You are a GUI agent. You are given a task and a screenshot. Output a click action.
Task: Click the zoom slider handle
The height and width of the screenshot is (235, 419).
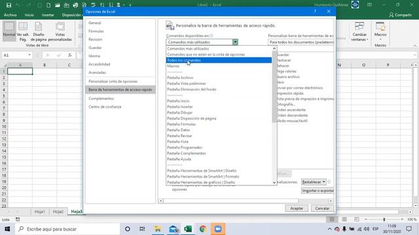pyautogui.click(x=384, y=219)
